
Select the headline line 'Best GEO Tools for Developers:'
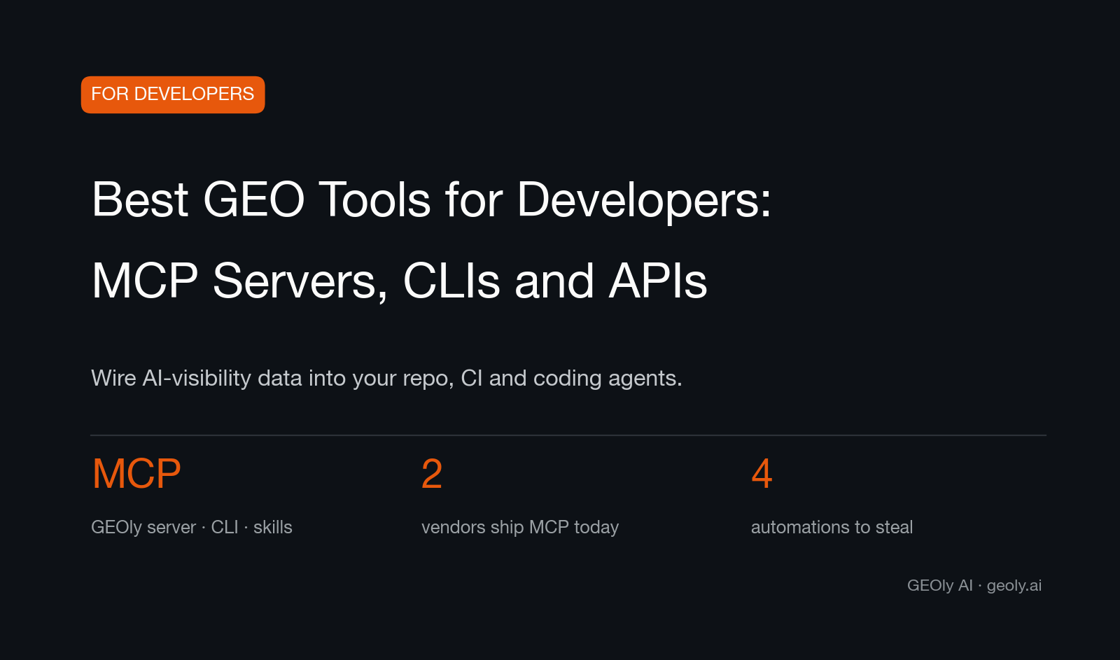click(431, 201)
